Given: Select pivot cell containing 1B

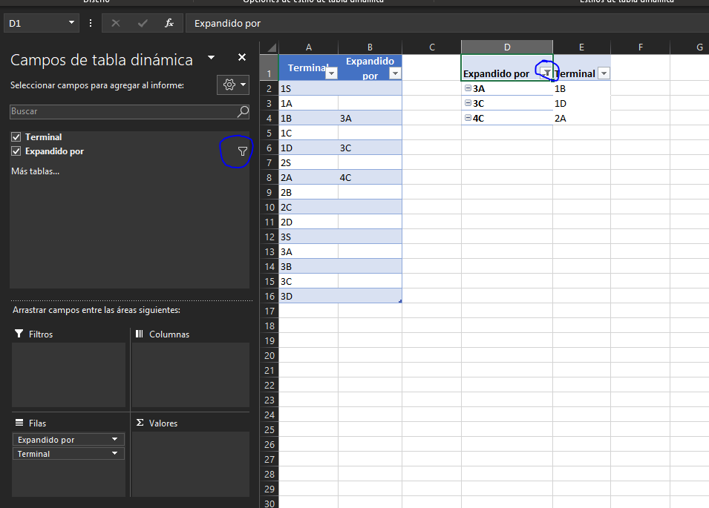Looking at the screenshot, I should tap(581, 88).
